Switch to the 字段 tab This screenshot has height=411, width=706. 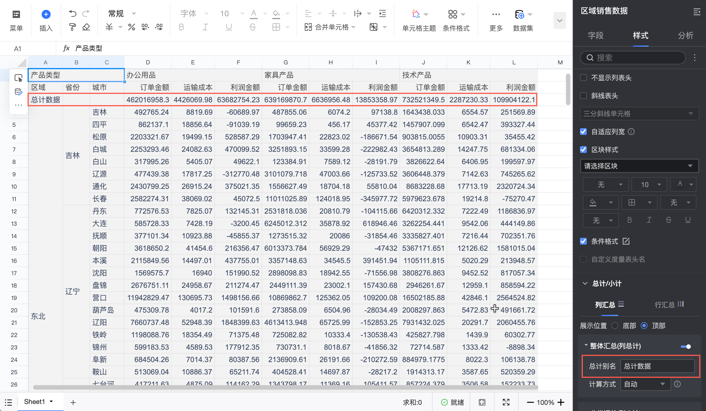pos(595,35)
